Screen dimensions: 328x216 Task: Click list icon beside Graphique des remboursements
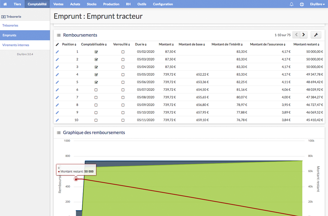click(59, 133)
